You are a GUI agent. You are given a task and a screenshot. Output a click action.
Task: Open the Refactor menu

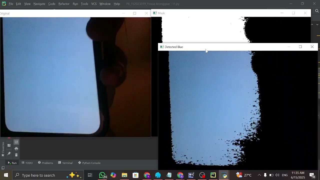click(x=64, y=4)
